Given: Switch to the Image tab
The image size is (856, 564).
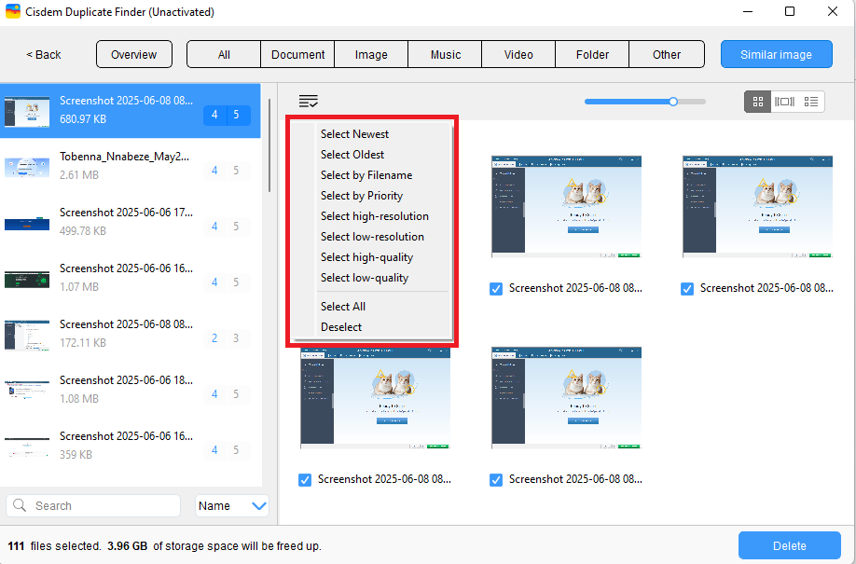Looking at the screenshot, I should coord(371,54).
